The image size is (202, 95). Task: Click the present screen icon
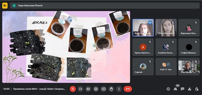[104, 89]
